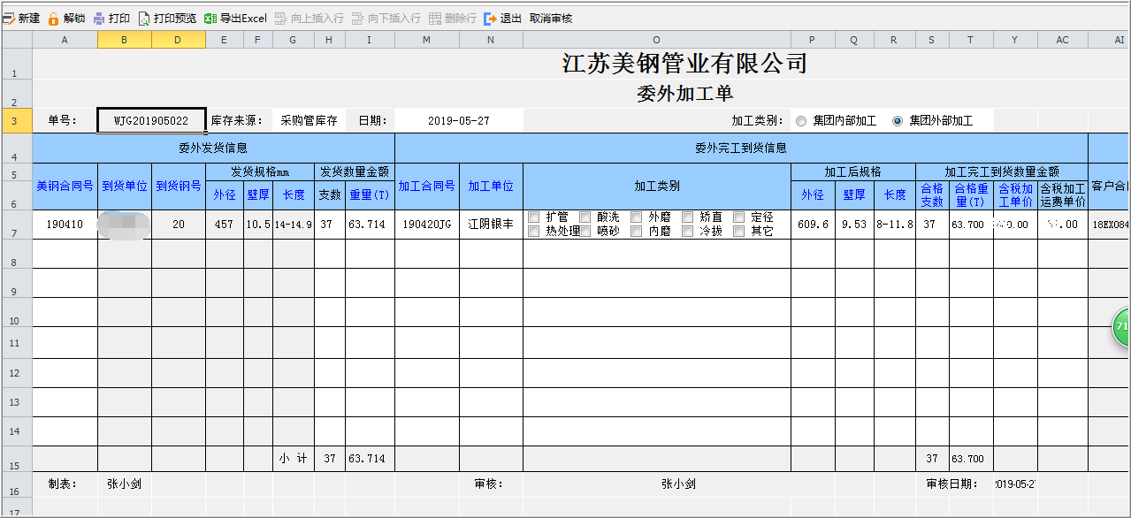Viewport: 1131px width, 518px height.
Task: Check the 定径 checkbox
Action: (x=739, y=217)
